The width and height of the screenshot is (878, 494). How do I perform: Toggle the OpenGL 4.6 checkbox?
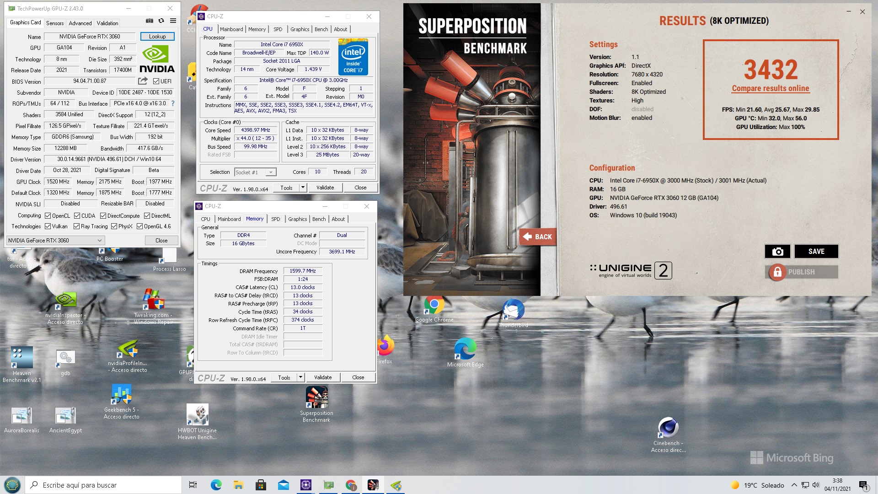[139, 226]
